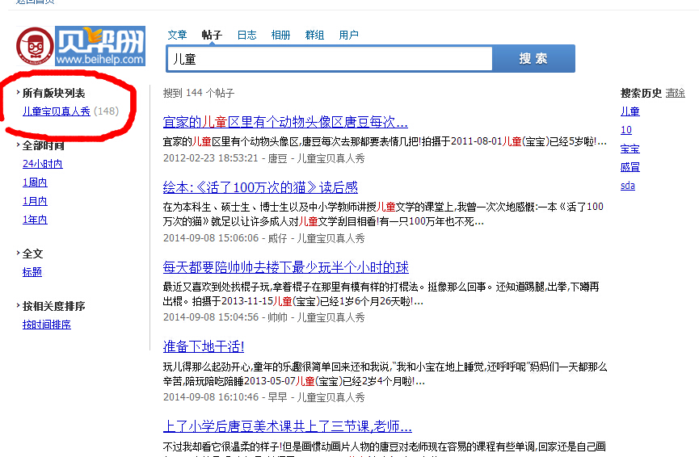The image size is (699, 457).
Task: Open the 日志 search tab
Action: click(x=246, y=35)
